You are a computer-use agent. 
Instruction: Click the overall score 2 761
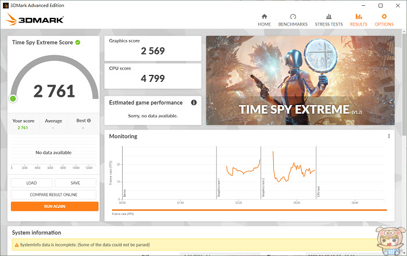pyautogui.click(x=54, y=91)
